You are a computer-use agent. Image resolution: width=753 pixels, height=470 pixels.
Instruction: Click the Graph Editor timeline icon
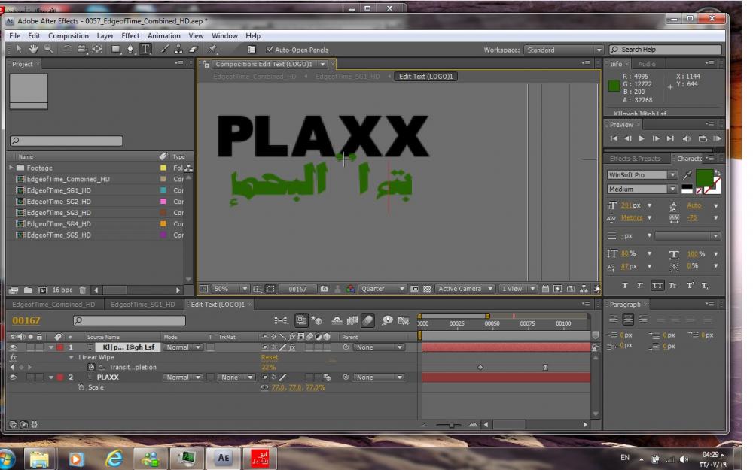pos(403,320)
